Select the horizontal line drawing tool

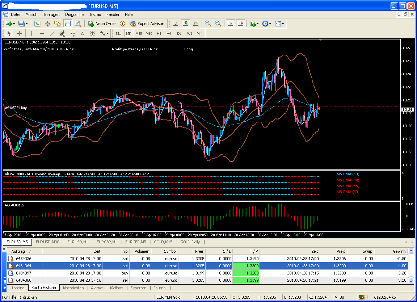tap(42, 33)
